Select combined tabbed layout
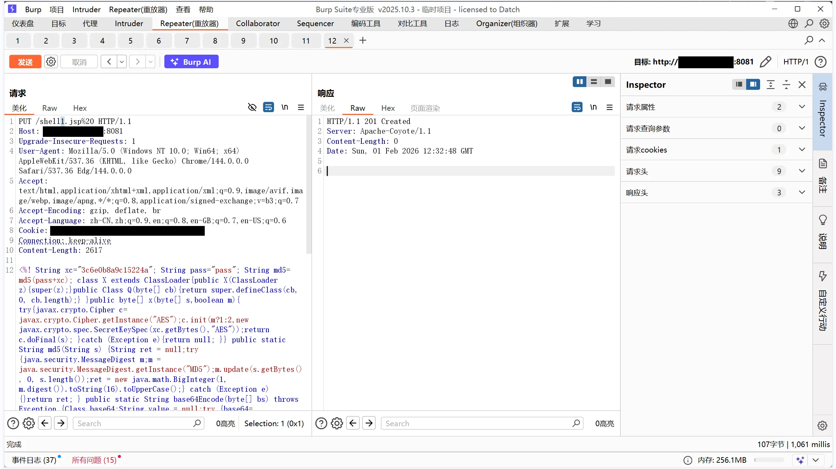836x469 pixels. point(608,81)
